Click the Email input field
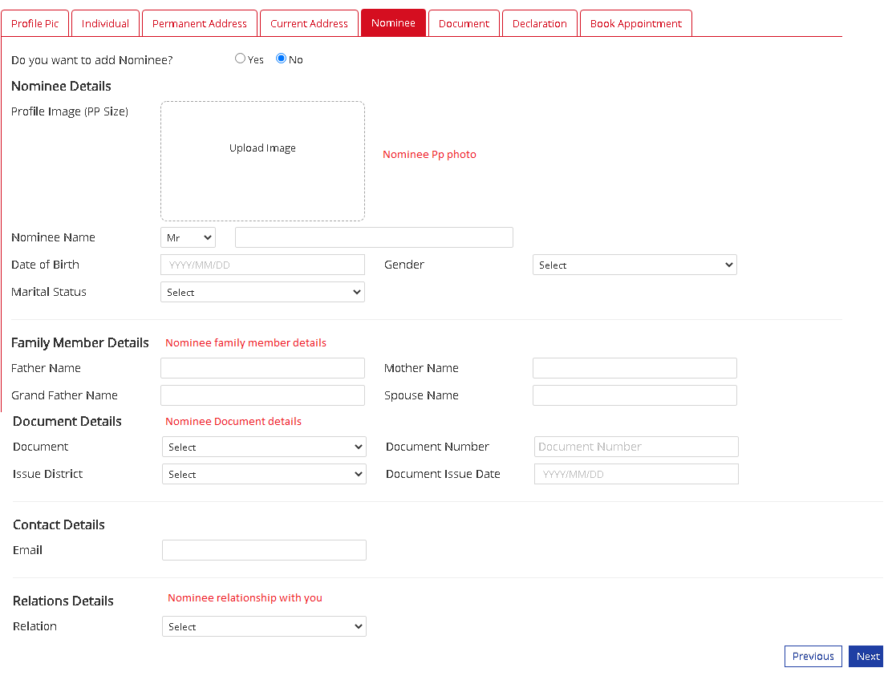This screenshot has height=676, width=884. pyautogui.click(x=264, y=550)
